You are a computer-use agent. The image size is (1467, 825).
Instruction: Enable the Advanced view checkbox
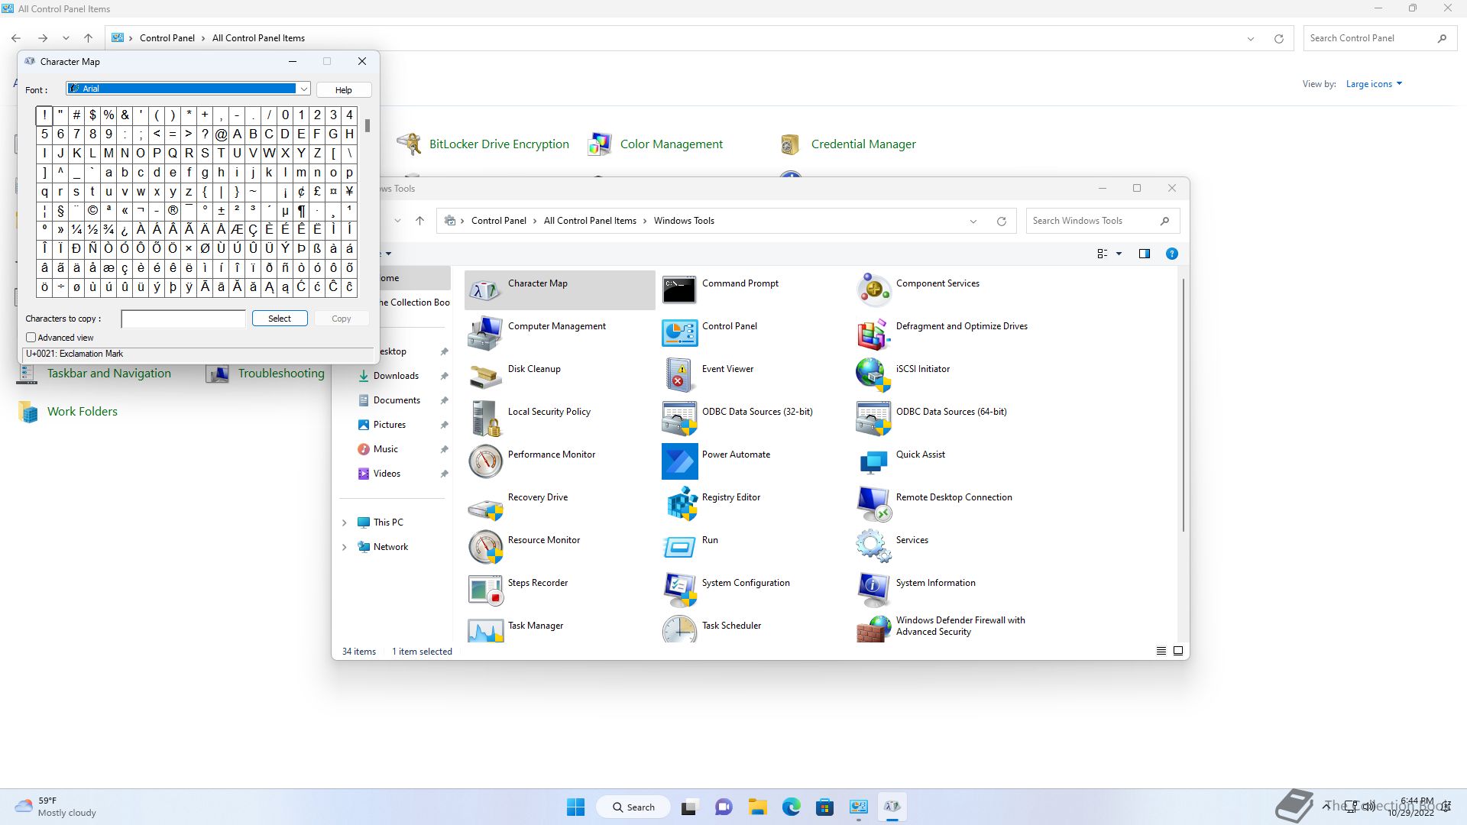click(x=31, y=337)
